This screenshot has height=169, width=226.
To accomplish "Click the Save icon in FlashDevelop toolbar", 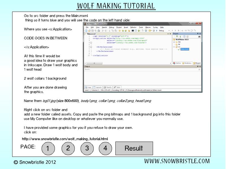I will [92, 31].
